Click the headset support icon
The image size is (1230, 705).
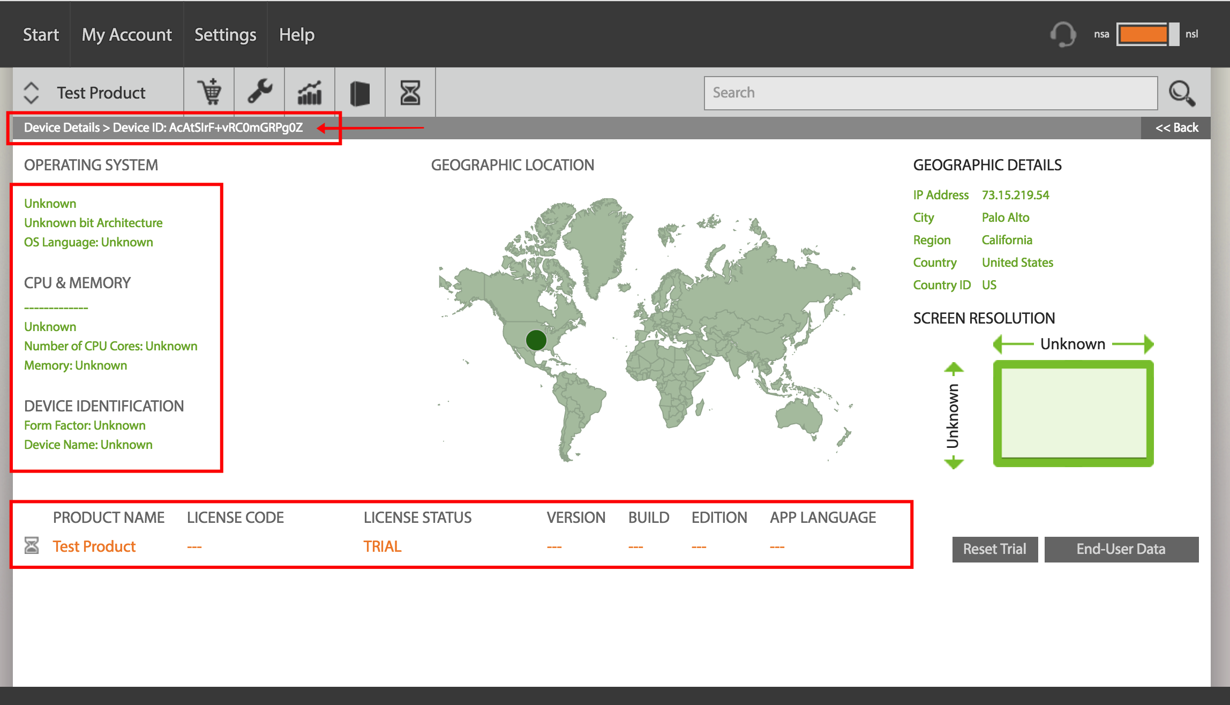(x=1063, y=35)
